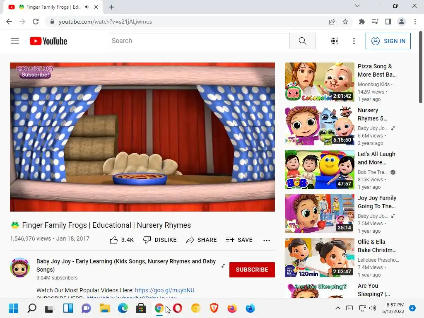This screenshot has height=318, width=424.
Task: Like the video with thumbs up
Action: pyautogui.click(x=122, y=240)
